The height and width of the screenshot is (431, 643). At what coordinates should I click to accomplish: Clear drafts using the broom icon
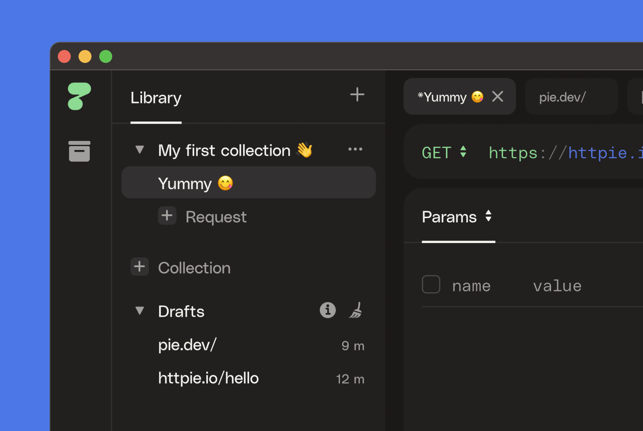point(355,310)
